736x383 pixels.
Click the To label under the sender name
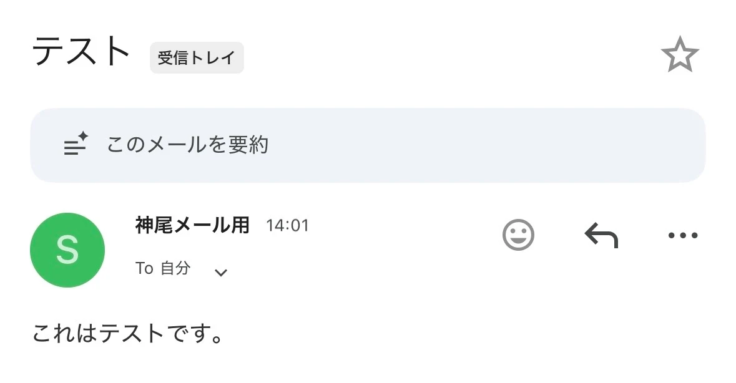click(144, 269)
